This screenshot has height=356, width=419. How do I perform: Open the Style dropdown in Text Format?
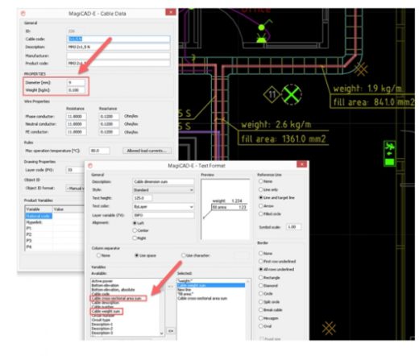(164, 190)
